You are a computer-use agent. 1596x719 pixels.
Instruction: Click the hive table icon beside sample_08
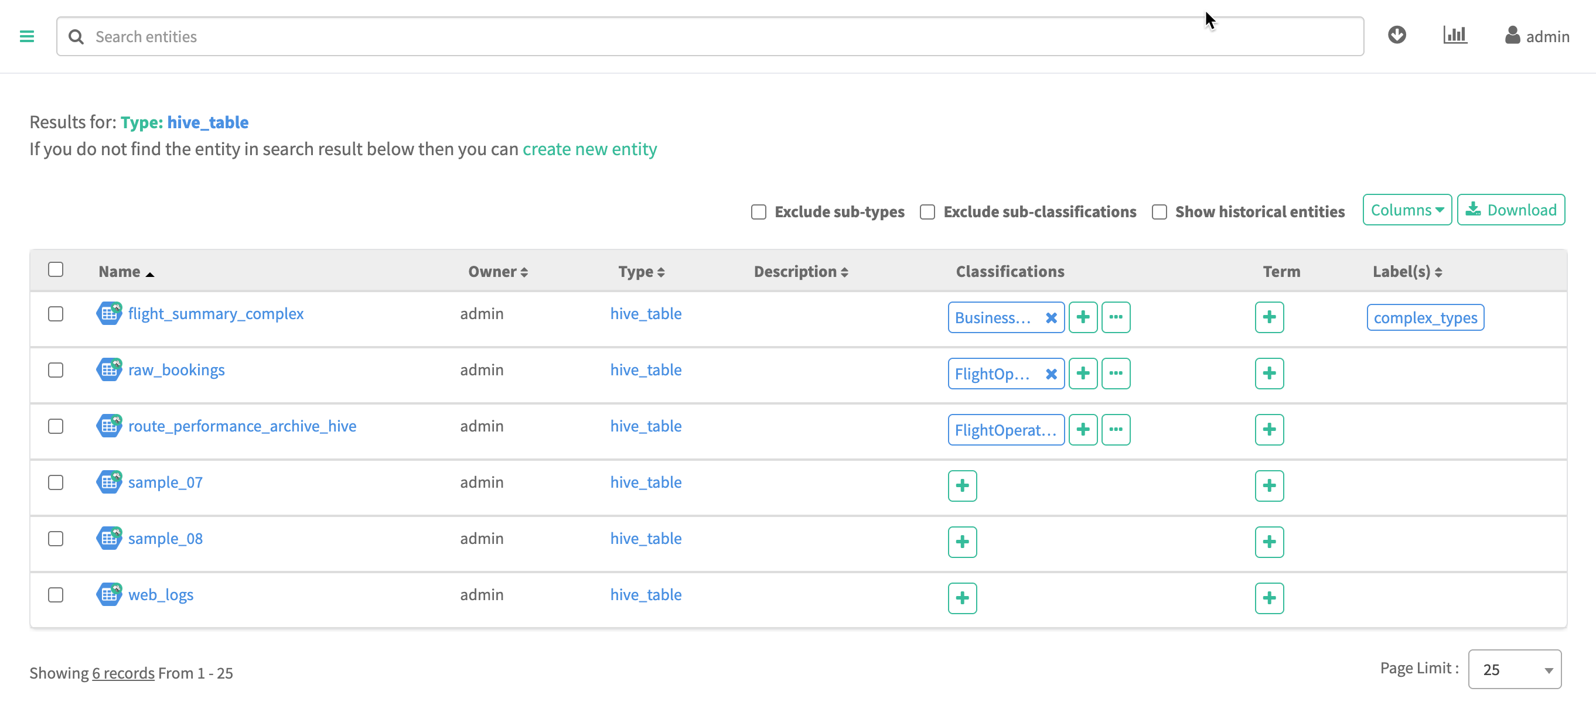click(x=109, y=538)
